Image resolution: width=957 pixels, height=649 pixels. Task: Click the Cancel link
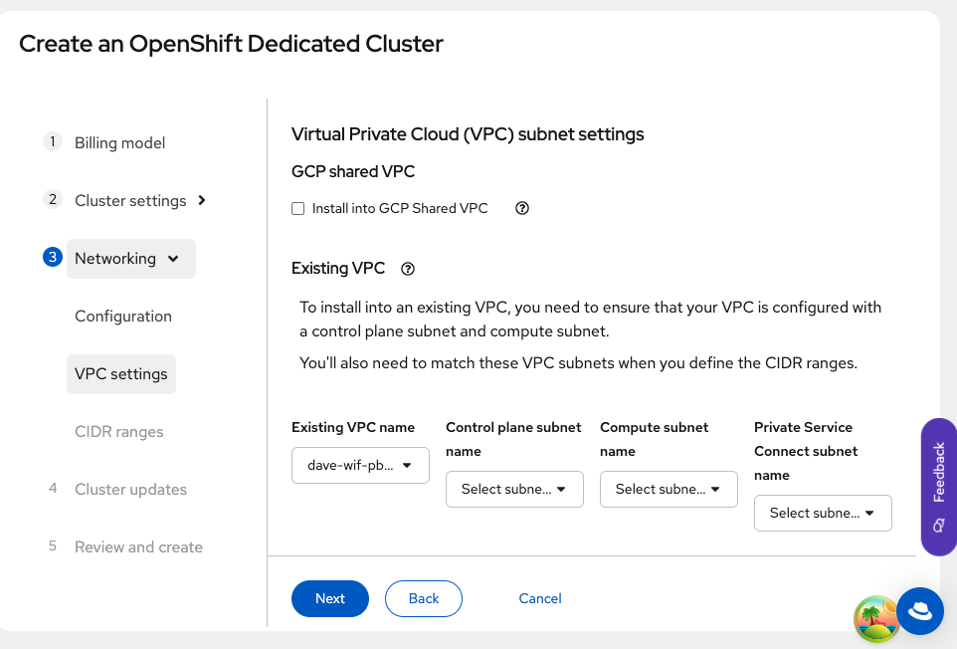click(x=540, y=598)
